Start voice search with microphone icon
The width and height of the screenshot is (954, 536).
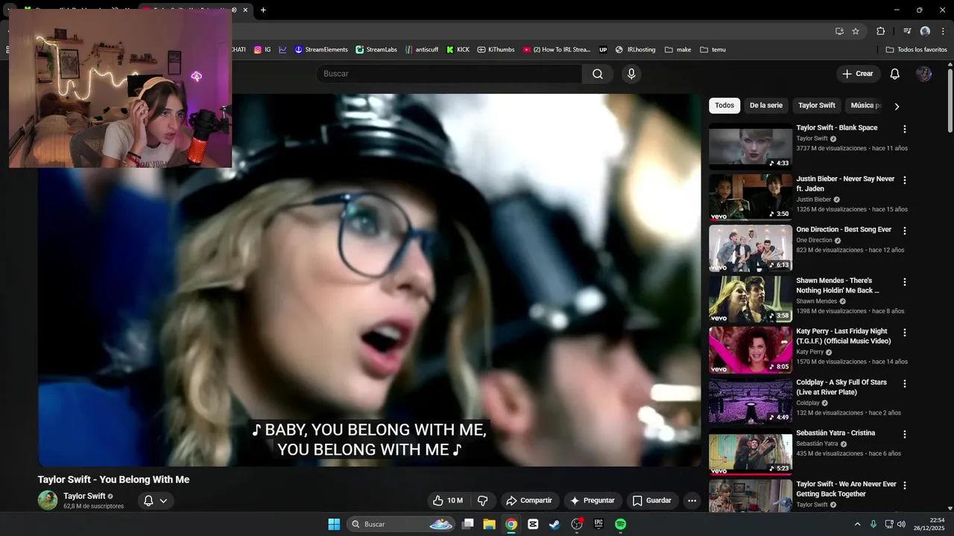point(631,74)
